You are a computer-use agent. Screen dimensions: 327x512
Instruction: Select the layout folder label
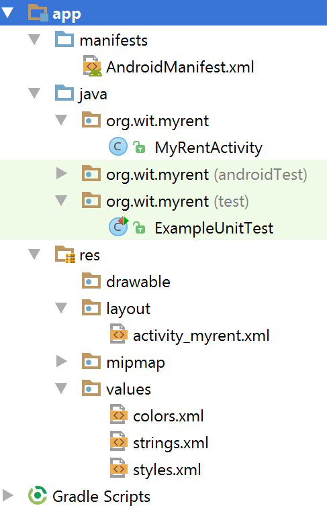(x=128, y=309)
